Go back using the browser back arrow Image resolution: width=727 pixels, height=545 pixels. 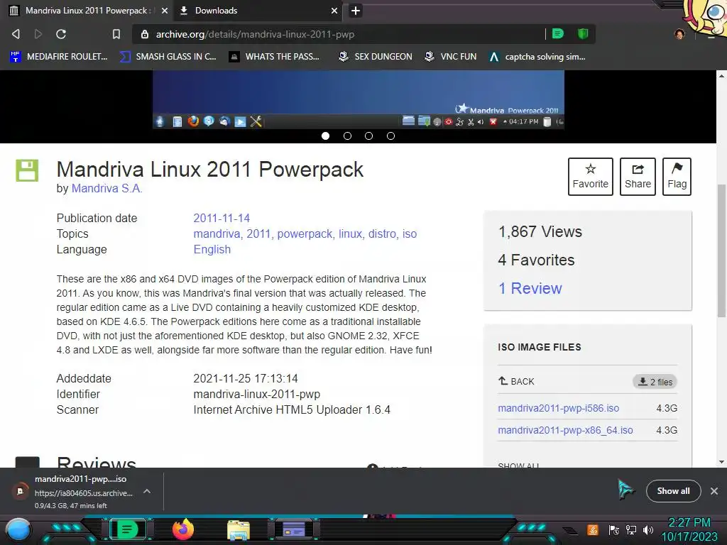(16, 34)
